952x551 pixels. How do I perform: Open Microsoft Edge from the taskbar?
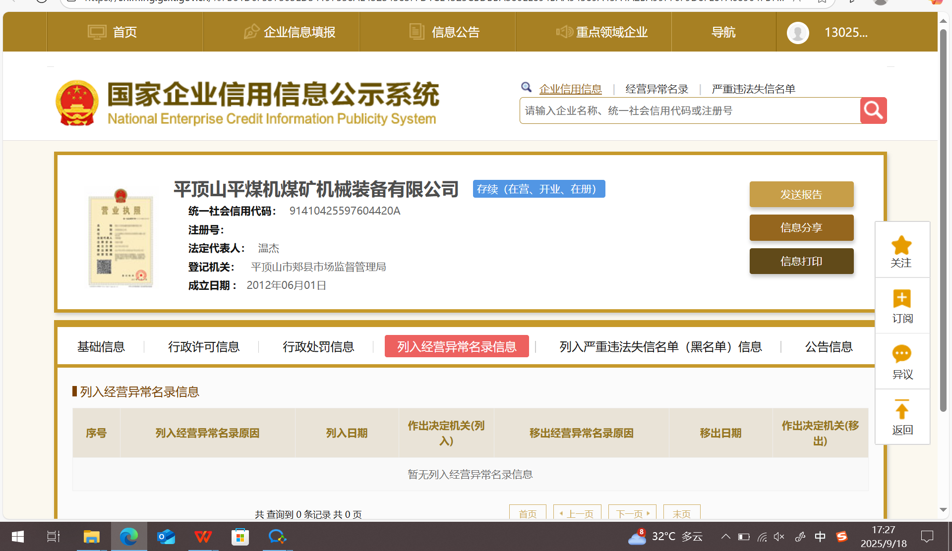click(x=129, y=537)
